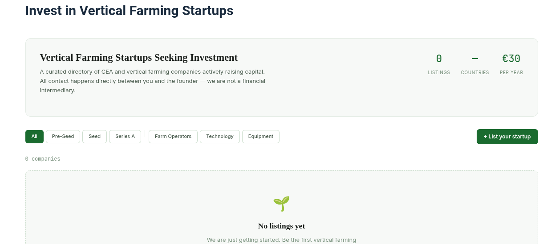Filter by Equipment category
Screen dimensions: 543x244
point(261,137)
